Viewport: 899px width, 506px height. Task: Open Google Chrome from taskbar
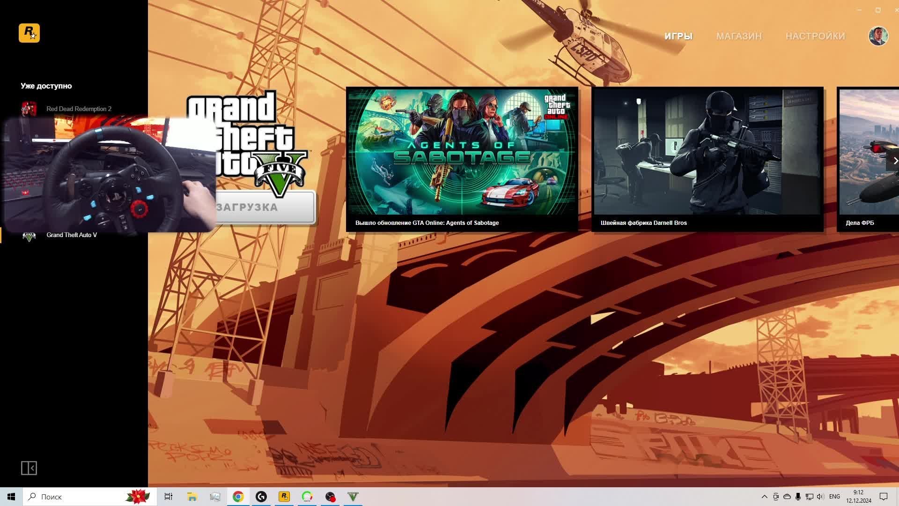click(x=238, y=497)
